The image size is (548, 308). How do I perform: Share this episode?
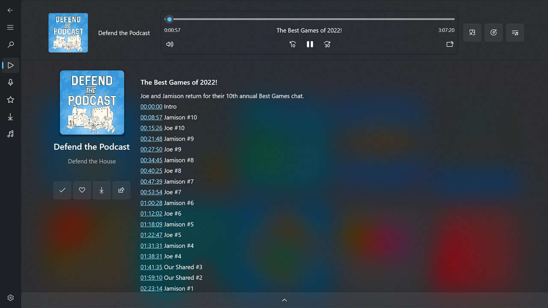click(122, 190)
